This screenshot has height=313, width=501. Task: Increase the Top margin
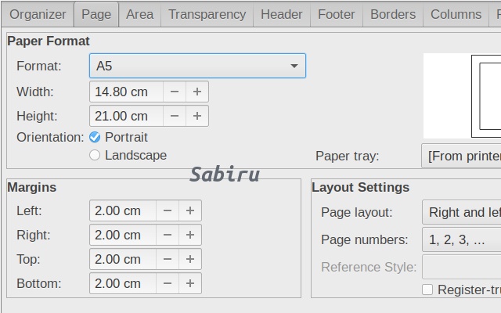[190, 259]
